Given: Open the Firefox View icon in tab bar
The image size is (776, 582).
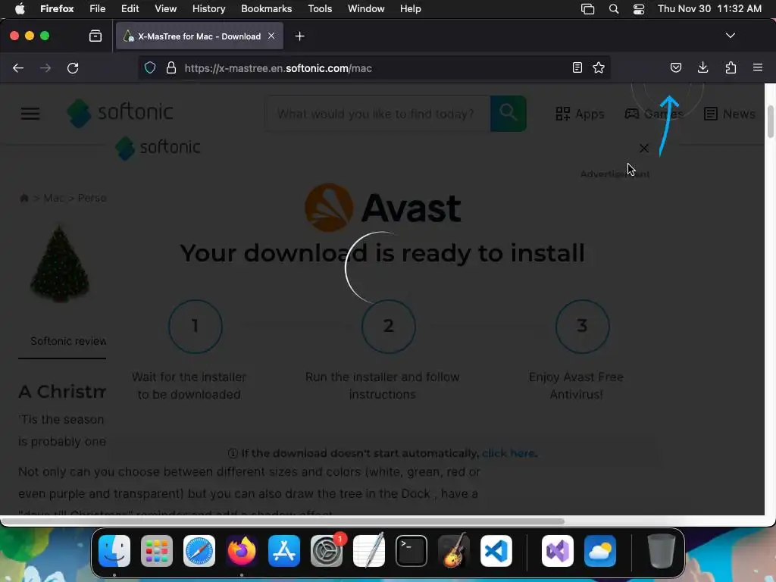Looking at the screenshot, I should coord(95,36).
